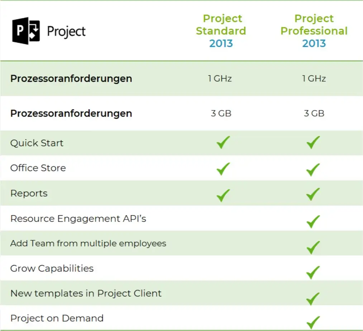Click the first Prozessoranforderungen row label
Screen dimensions: 363x331
[x=71, y=79]
